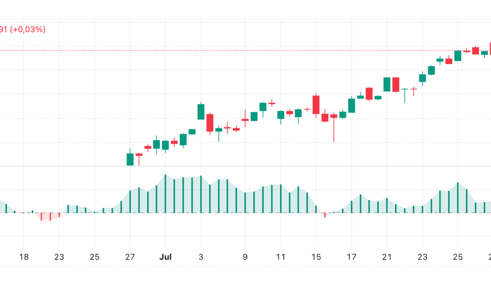The image size is (491, 307).
Task: Select the 9 date label on time axis
Action: (245, 257)
